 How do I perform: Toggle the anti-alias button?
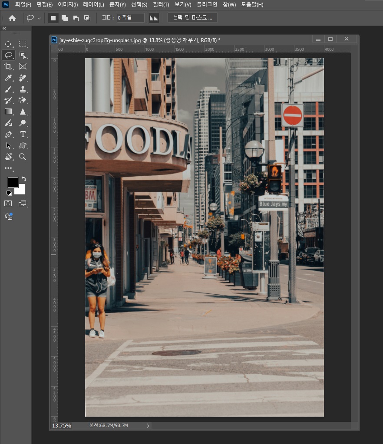click(x=154, y=18)
